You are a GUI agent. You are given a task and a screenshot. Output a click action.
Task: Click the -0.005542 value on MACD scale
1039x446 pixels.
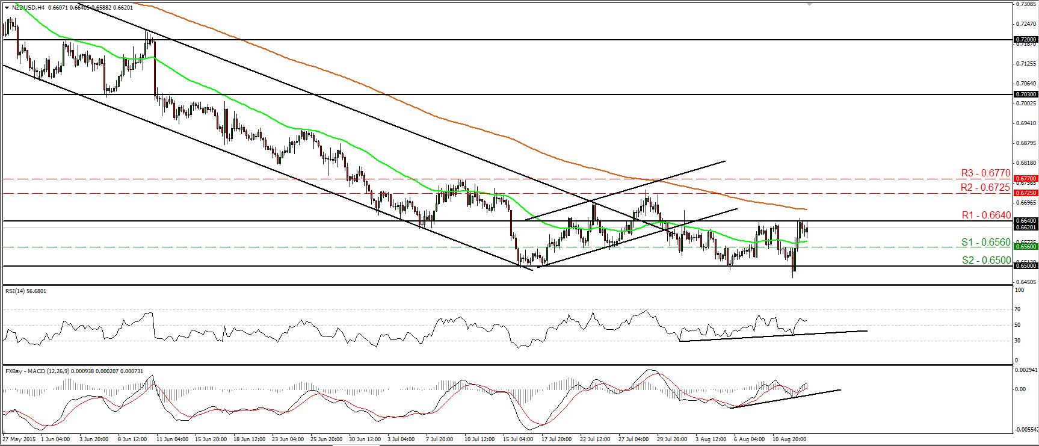point(1026,430)
